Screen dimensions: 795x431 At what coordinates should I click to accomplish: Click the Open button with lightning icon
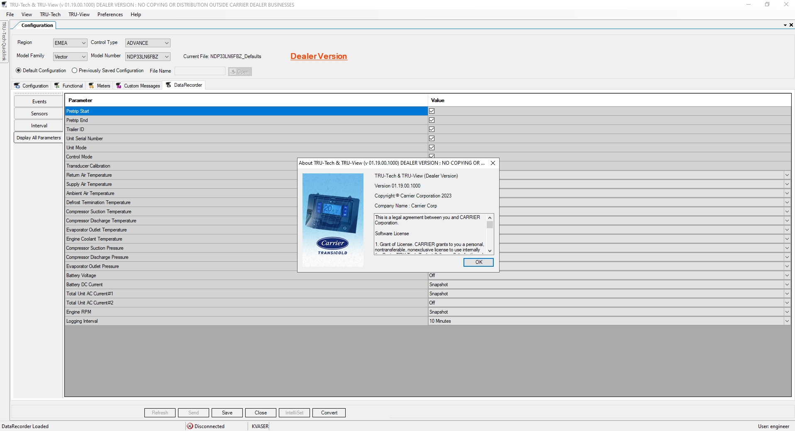[x=240, y=71]
